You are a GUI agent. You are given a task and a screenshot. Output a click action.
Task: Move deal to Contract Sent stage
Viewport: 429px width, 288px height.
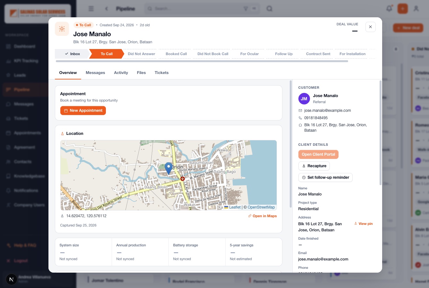(318, 54)
